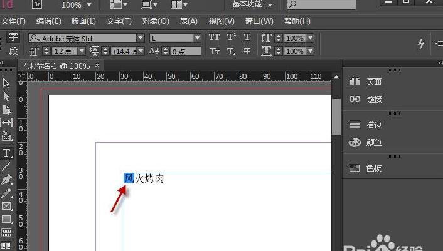This screenshot has width=443, height=251.
Task: Click the baseline shift stepper arrows
Action: [x=166, y=51]
